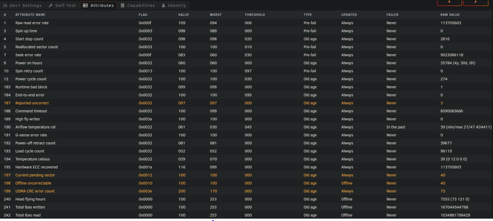Open the Capabilities tab

point(138,5)
